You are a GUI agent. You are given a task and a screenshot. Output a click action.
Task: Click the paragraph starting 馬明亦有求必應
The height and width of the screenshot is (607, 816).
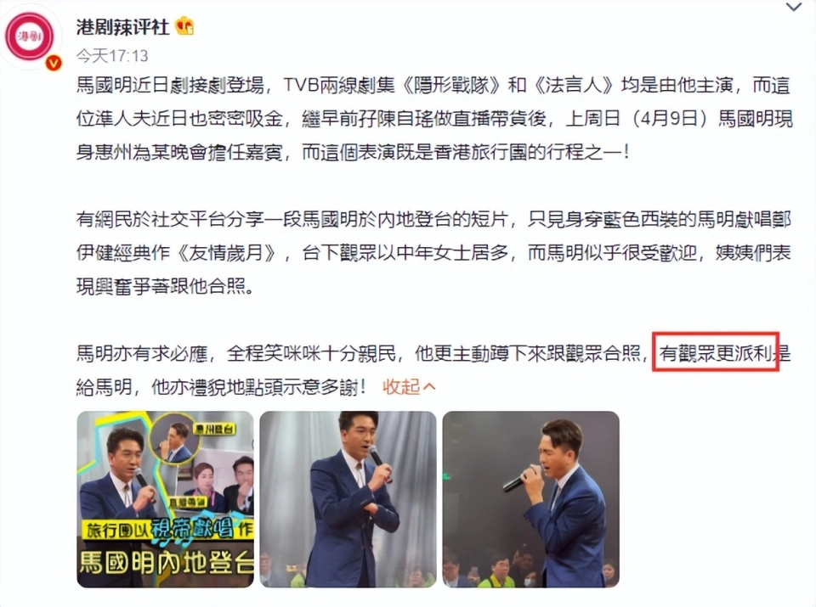pos(433,370)
